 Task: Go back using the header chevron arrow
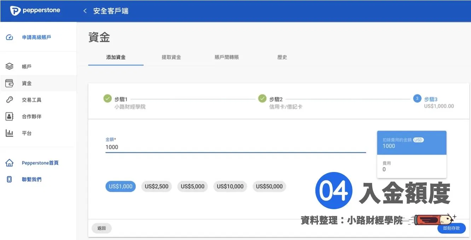(85, 11)
